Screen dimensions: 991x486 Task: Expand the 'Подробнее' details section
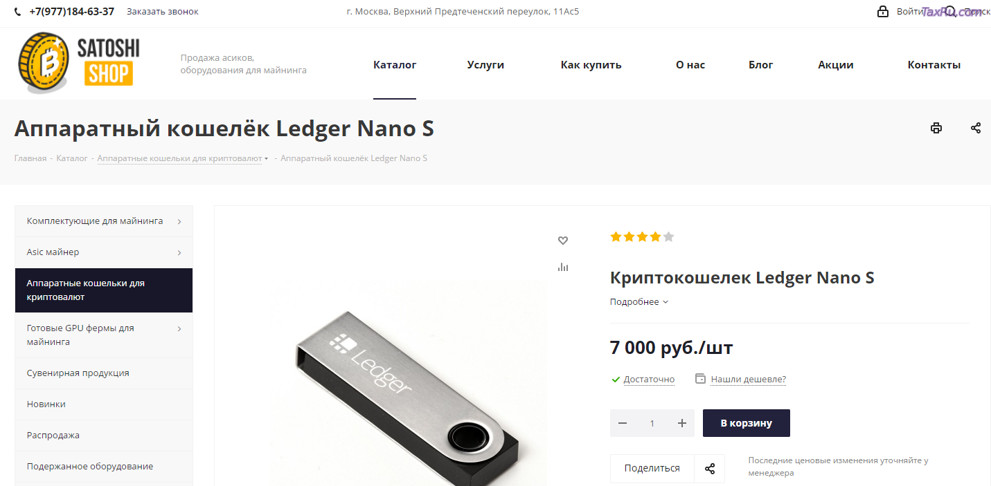tap(639, 301)
